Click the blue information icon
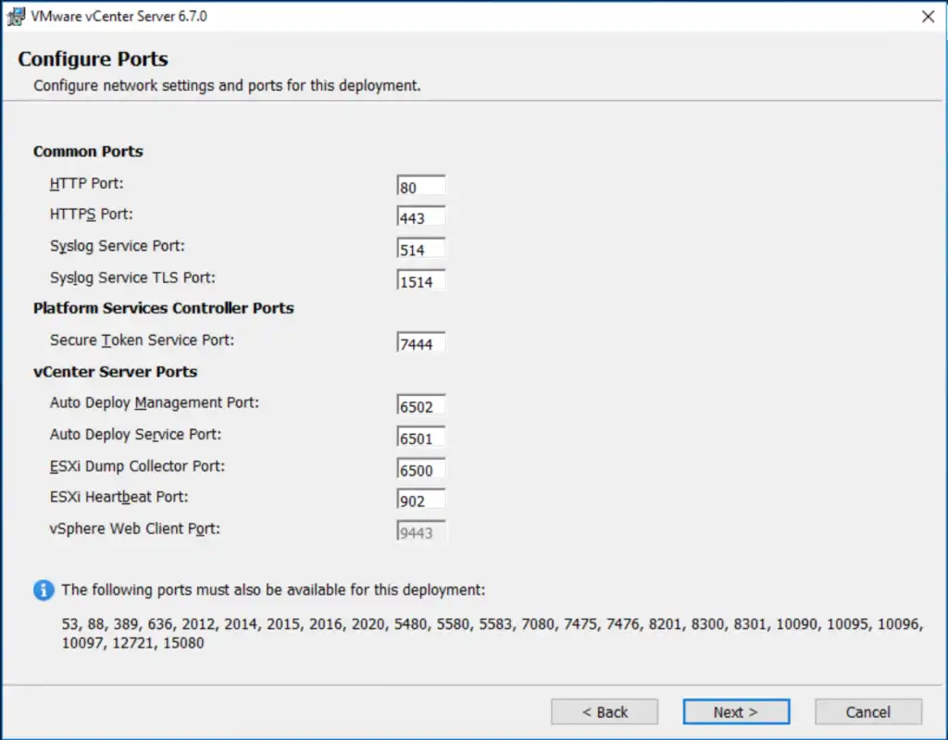 (44, 589)
